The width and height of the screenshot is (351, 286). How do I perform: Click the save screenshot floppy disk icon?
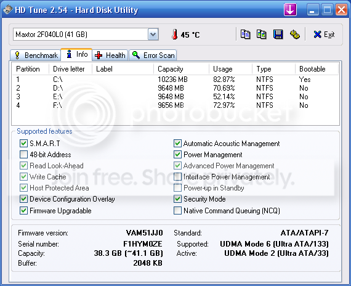[278, 35]
